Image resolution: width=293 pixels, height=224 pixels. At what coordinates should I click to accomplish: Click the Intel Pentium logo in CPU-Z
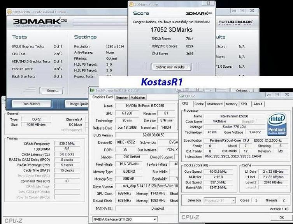pyautogui.click(x=277, y=124)
